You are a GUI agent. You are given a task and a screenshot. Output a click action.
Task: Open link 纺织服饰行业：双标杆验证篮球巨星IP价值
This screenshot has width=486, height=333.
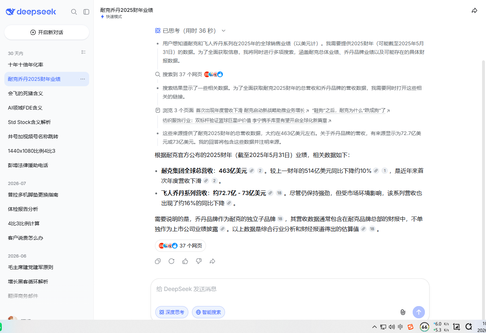247,120
